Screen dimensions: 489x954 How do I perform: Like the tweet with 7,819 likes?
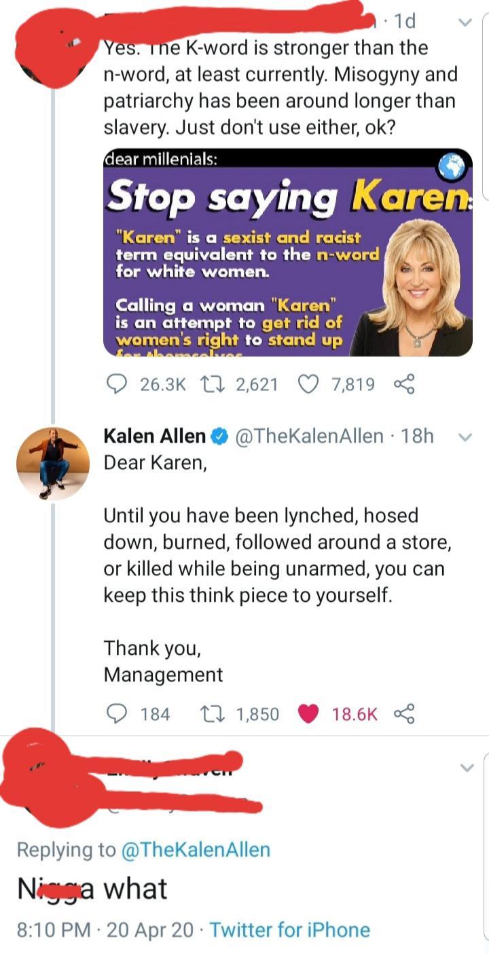(310, 384)
